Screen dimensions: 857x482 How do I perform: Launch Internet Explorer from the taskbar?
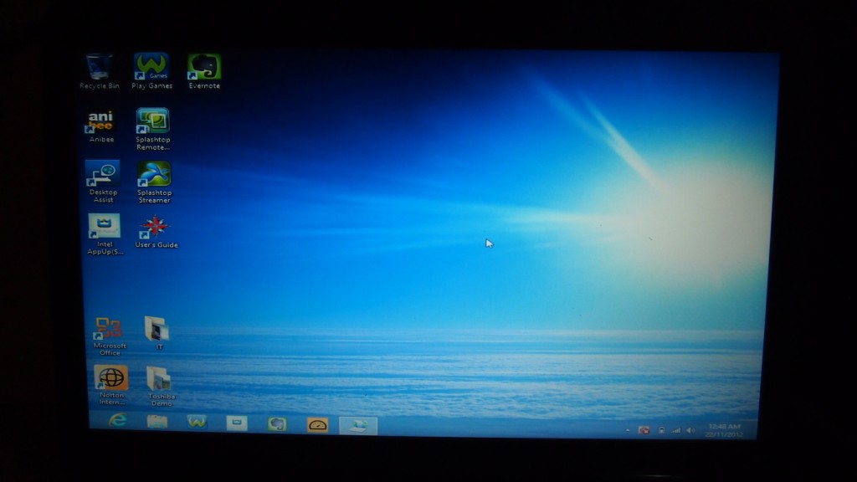coord(117,421)
